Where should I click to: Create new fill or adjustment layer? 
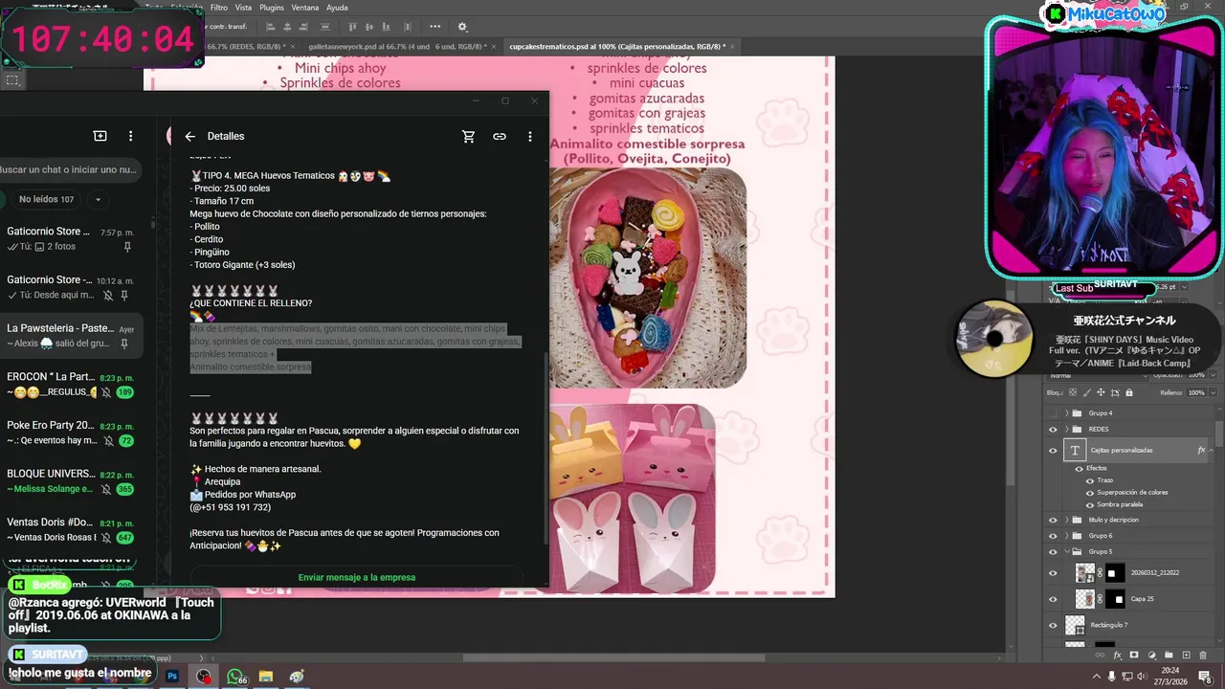pos(1151,656)
